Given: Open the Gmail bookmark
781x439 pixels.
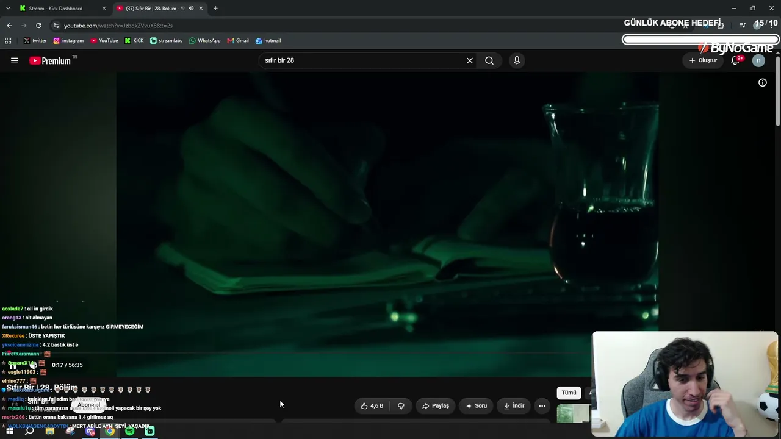Looking at the screenshot, I should click(x=238, y=41).
